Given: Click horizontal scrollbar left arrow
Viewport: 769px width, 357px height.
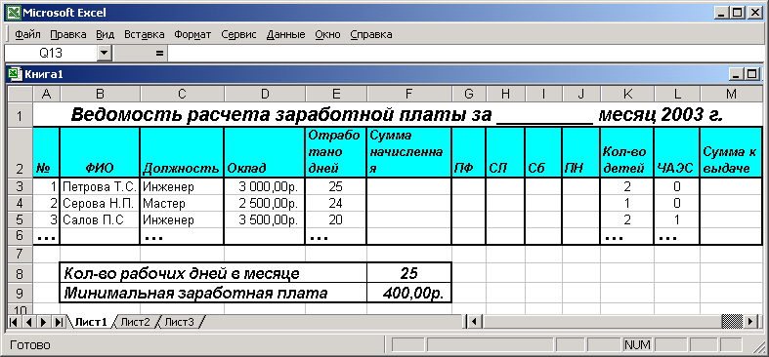Looking at the screenshot, I should [474, 322].
